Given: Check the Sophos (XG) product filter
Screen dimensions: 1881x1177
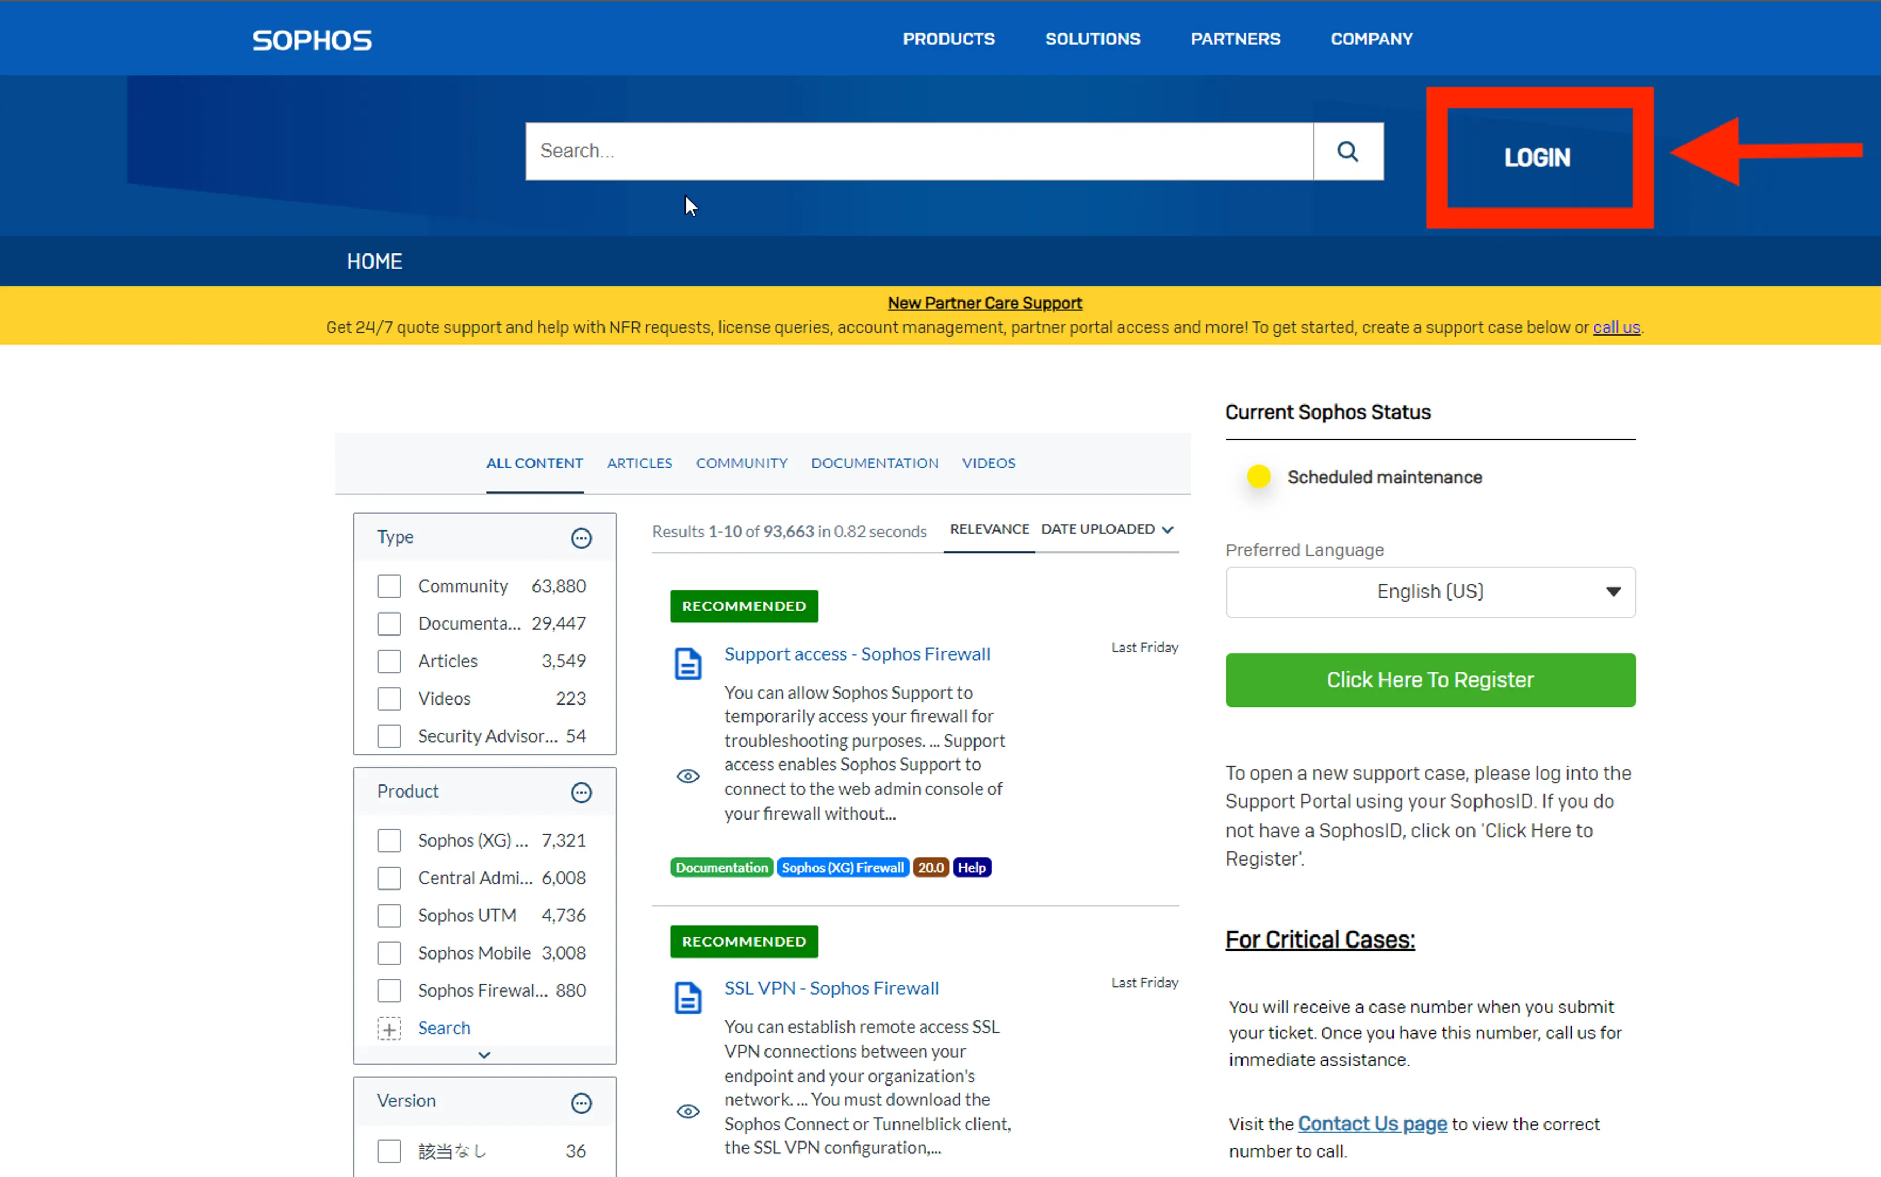Looking at the screenshot, I should pos(389,841).
